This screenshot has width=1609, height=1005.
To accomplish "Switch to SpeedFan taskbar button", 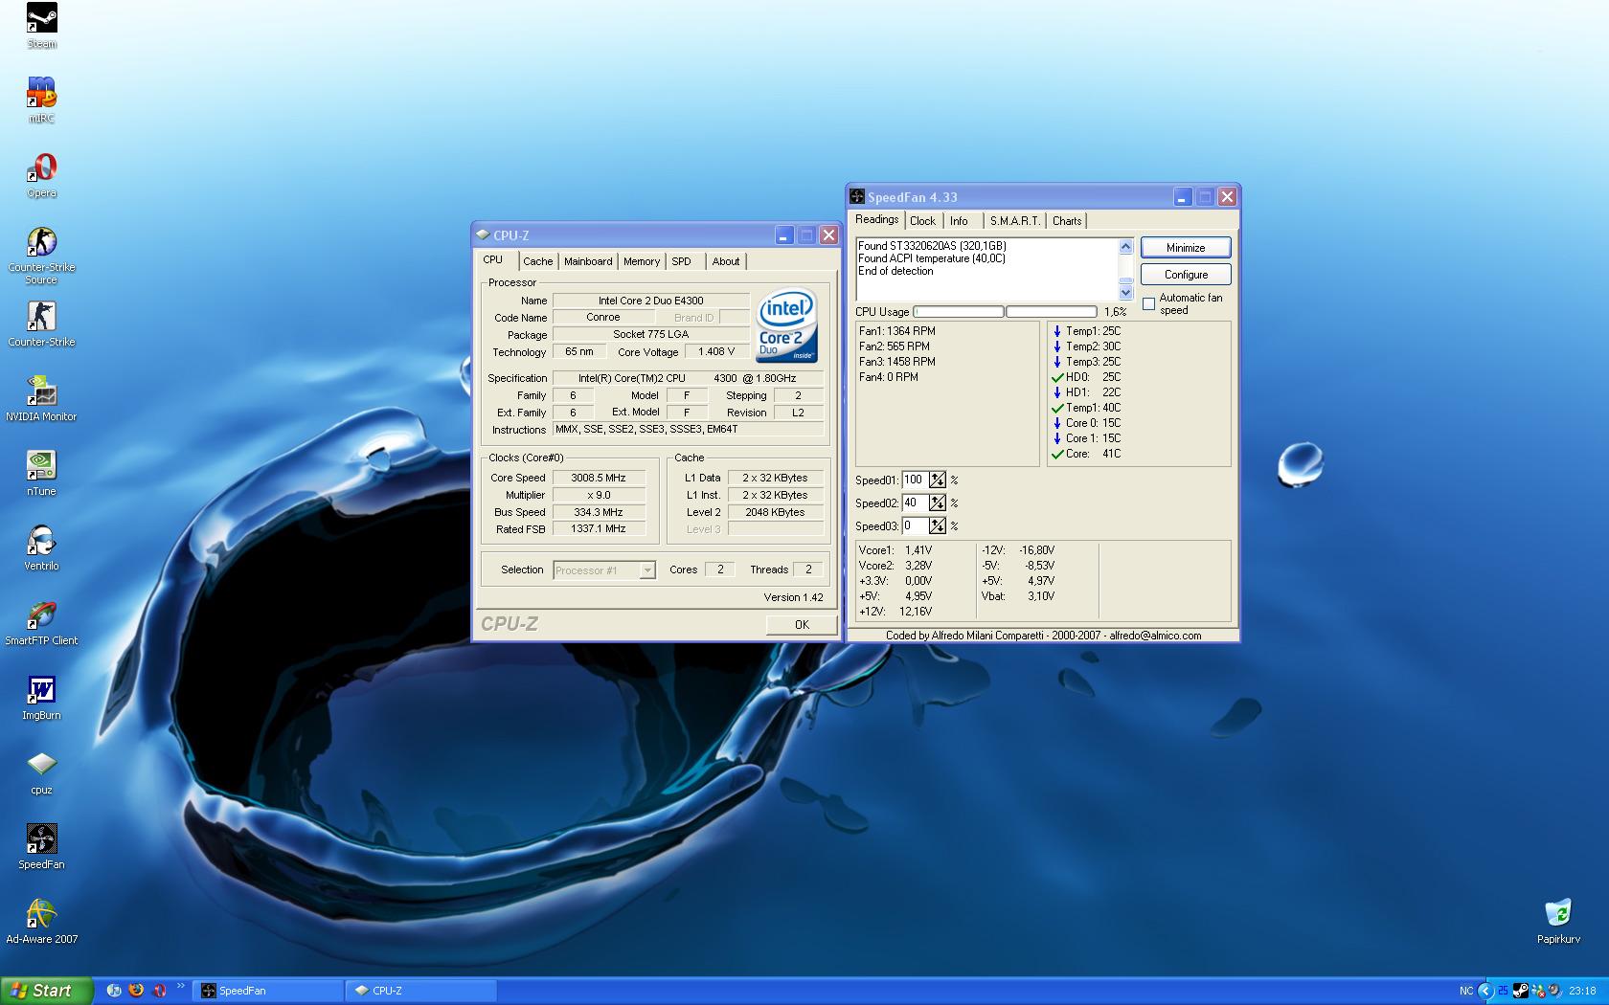I will pos(270,991).
